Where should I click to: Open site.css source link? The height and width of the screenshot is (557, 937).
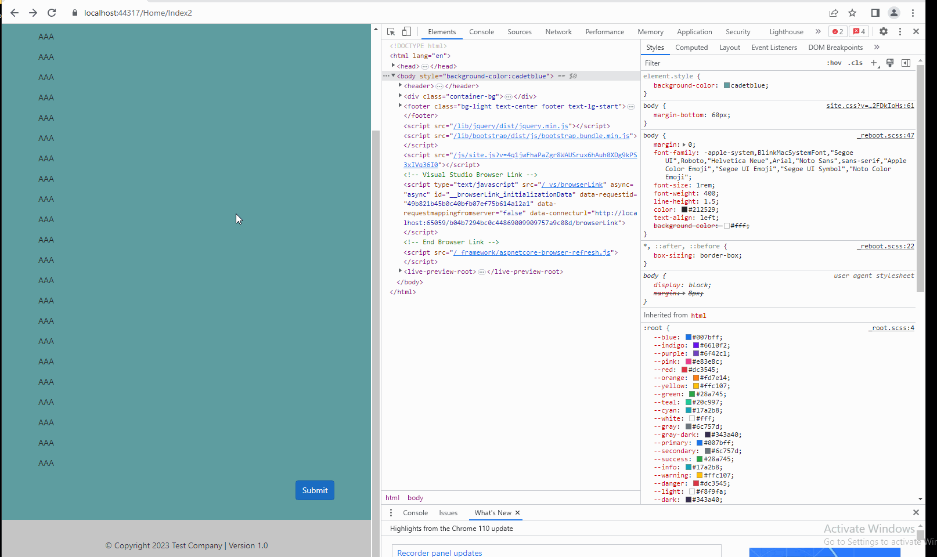870,106
